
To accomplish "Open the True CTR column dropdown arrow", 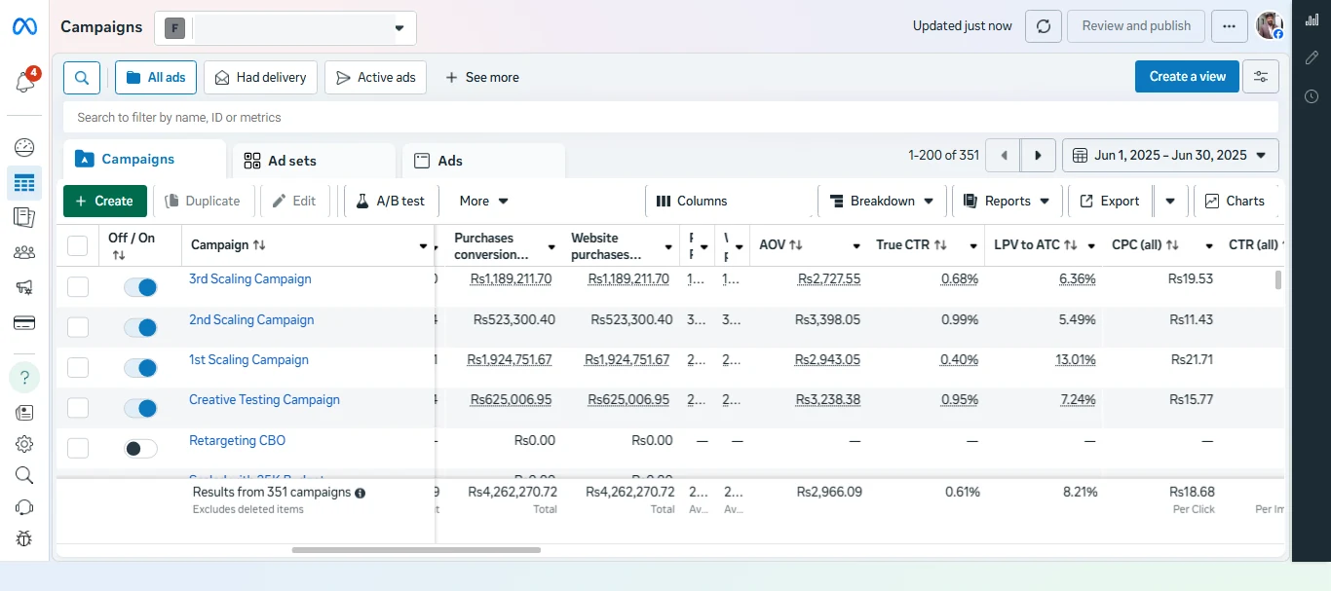I will pos(973,246).
